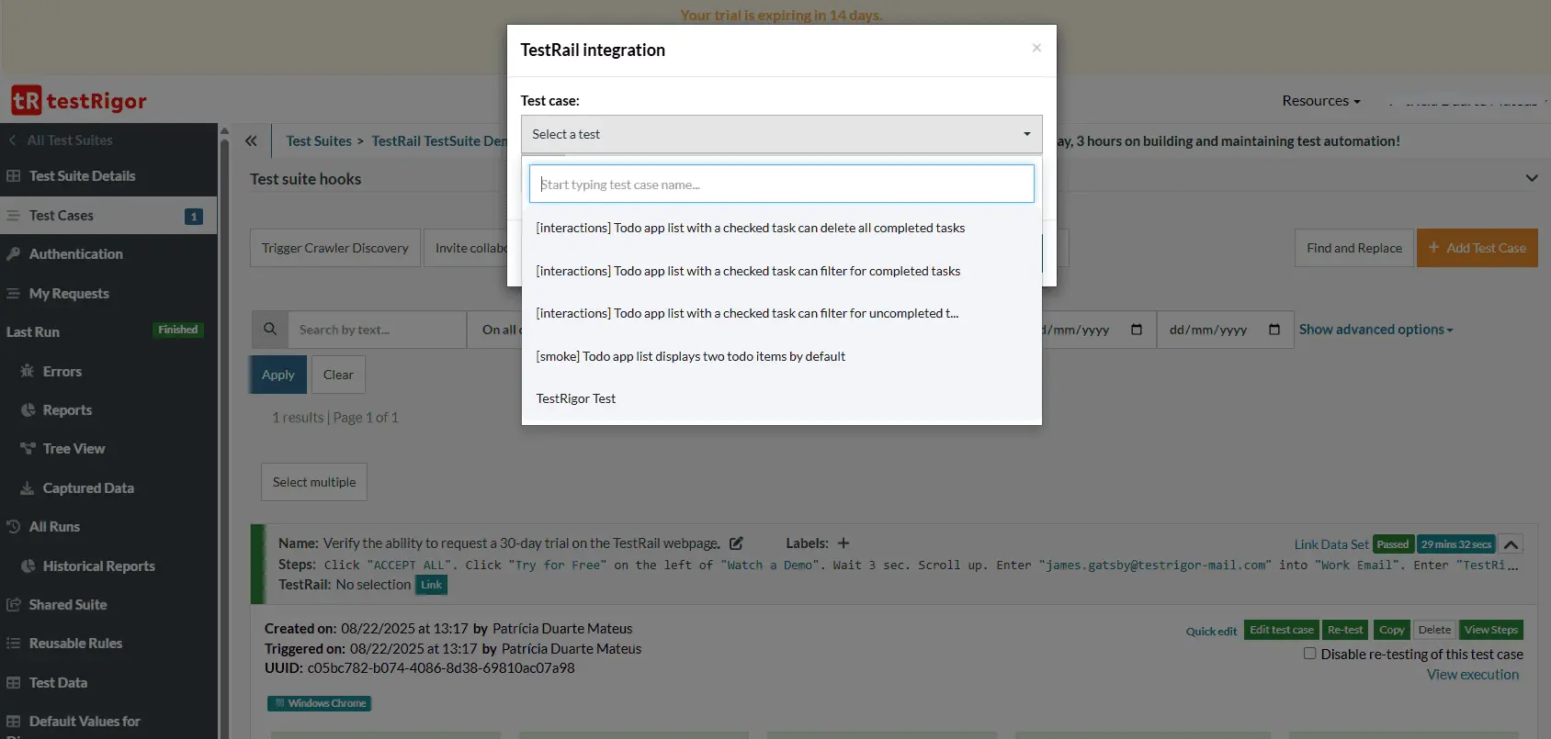This screenshot has height=739, width=1551.
Task: Click the Test Data table icon
Action: coord(13,683)
